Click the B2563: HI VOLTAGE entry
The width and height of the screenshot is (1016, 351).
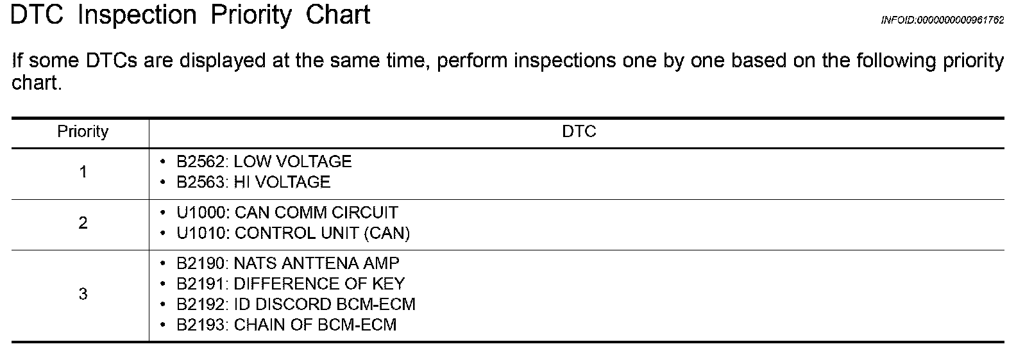point(253,182)
